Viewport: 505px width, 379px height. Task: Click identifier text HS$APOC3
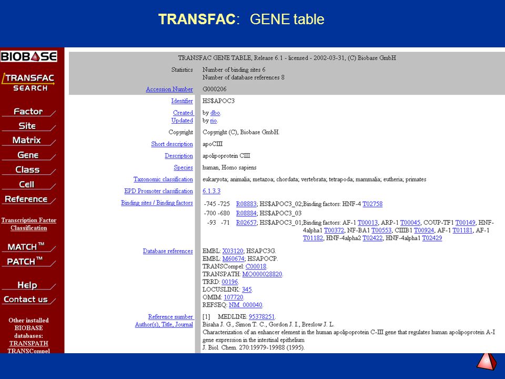(219, 101)
